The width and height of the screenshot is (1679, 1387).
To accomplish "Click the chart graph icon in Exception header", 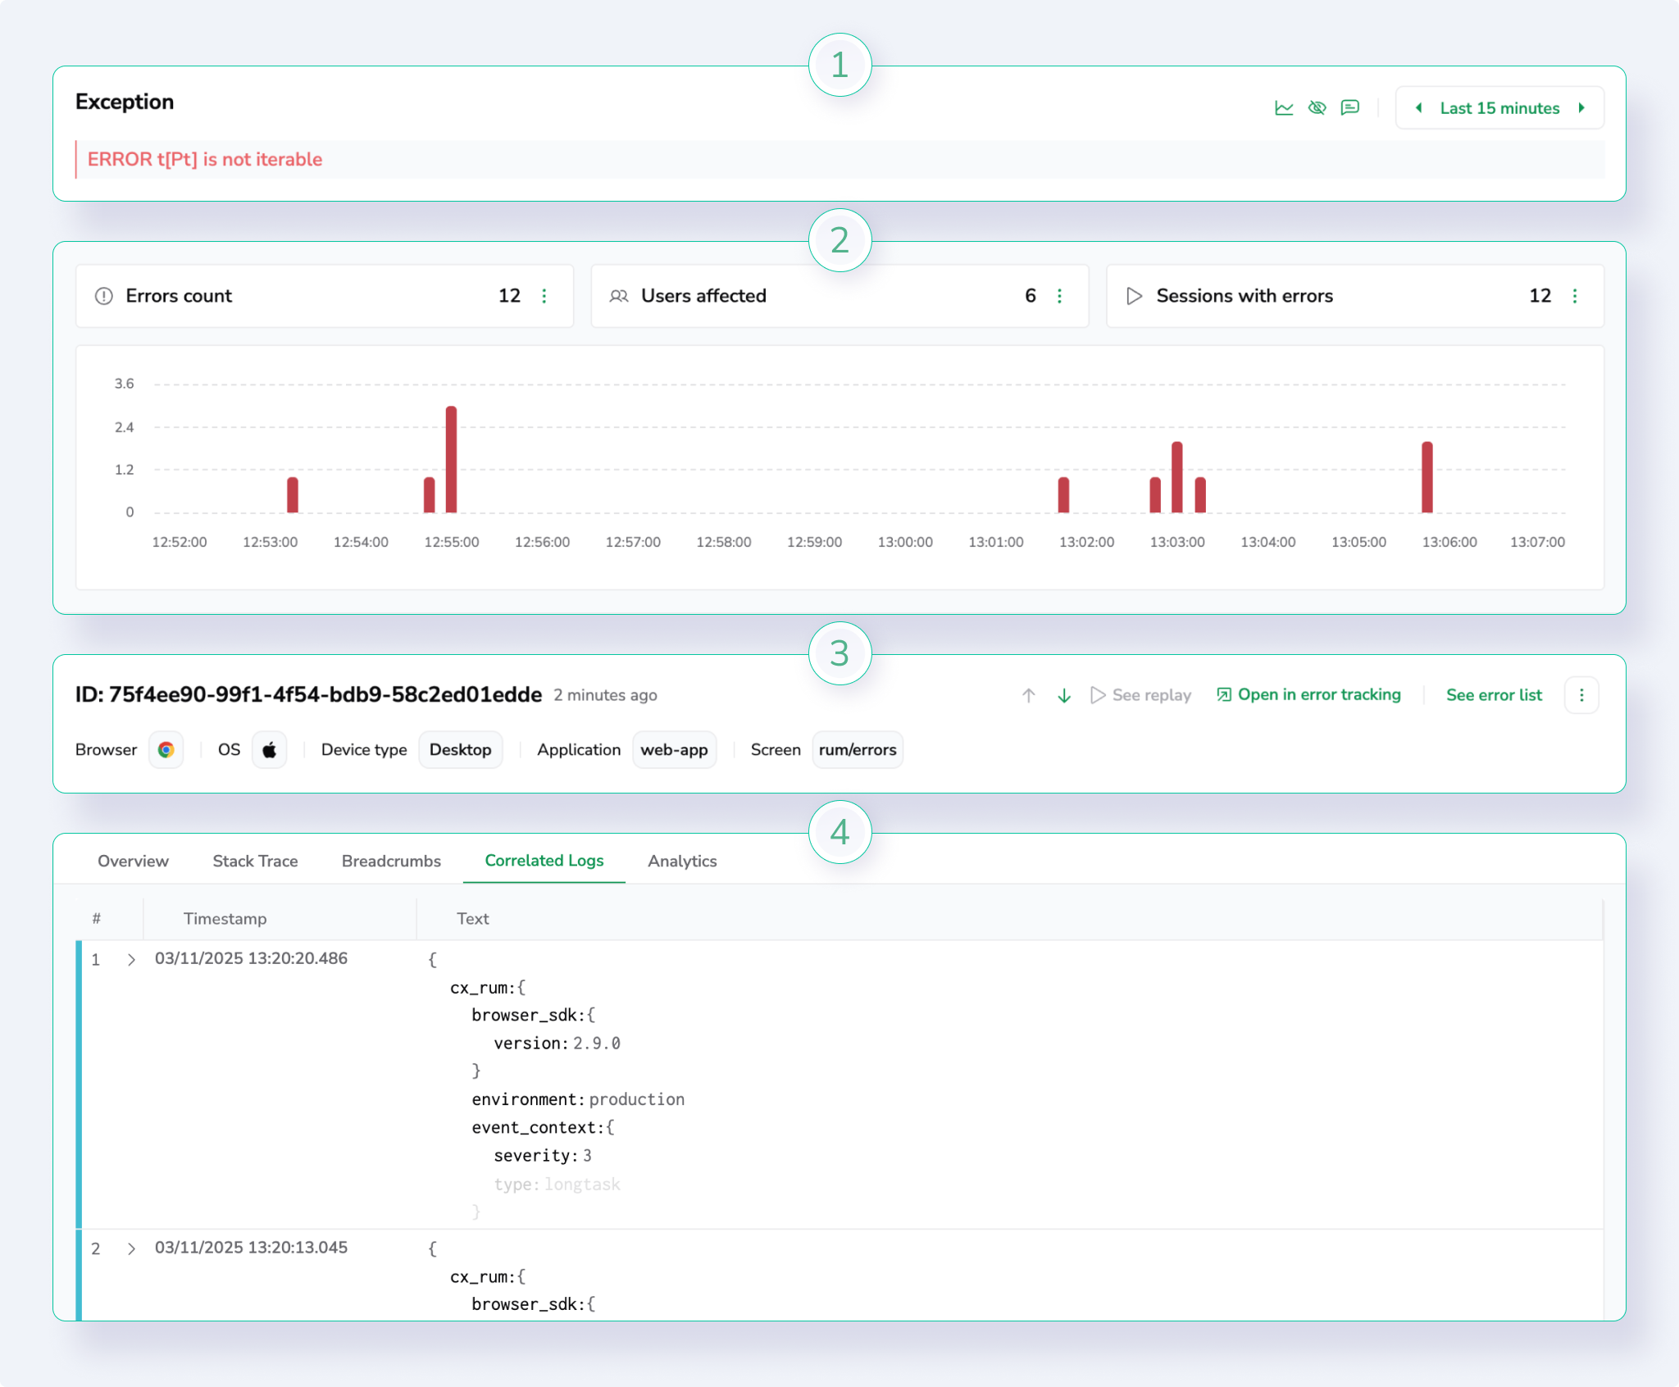I will click(x=1284, y=108).
